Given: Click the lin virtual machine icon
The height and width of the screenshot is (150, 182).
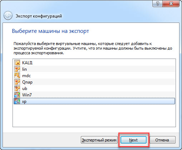Looking at the screenshot, I should point(17,69).
